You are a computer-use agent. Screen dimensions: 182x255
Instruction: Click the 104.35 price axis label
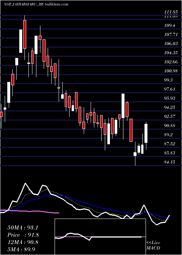click(171, 53)
